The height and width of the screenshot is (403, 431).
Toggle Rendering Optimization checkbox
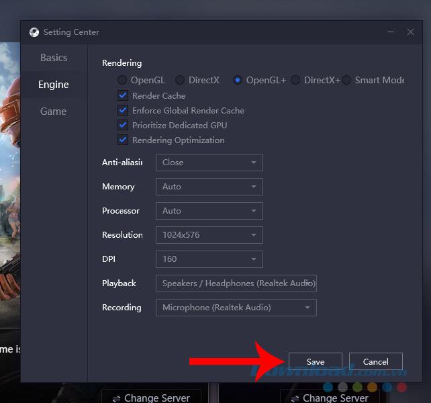click(123, 140)
